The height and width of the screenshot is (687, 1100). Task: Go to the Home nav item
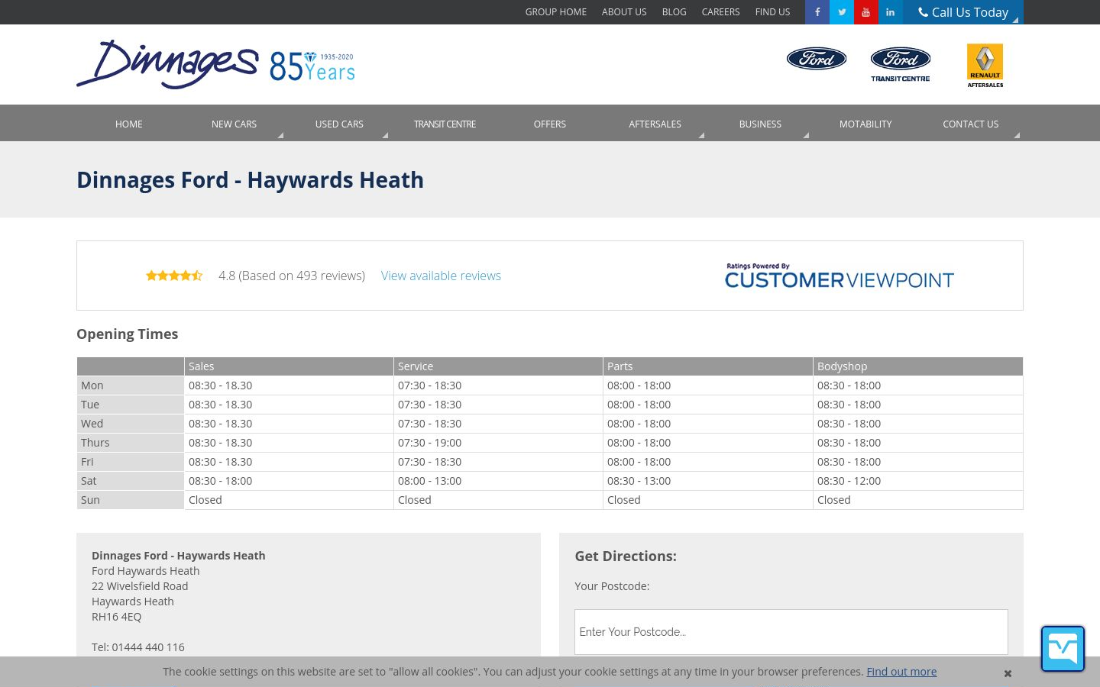(x=128, y=124)
